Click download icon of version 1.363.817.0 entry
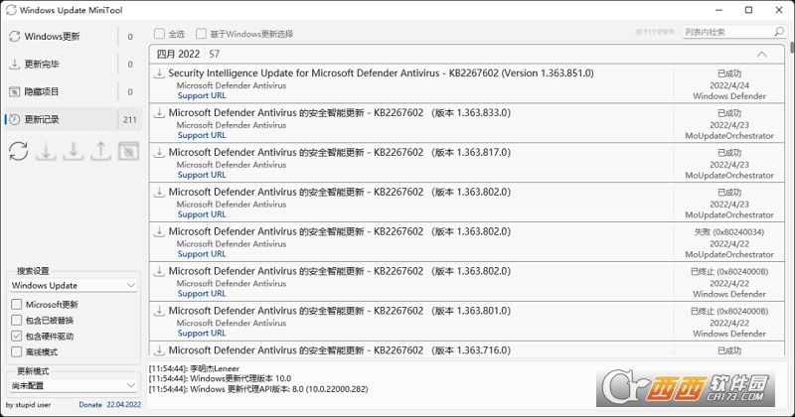This screenshot has height=417, width=795. (x=159, y=153)
